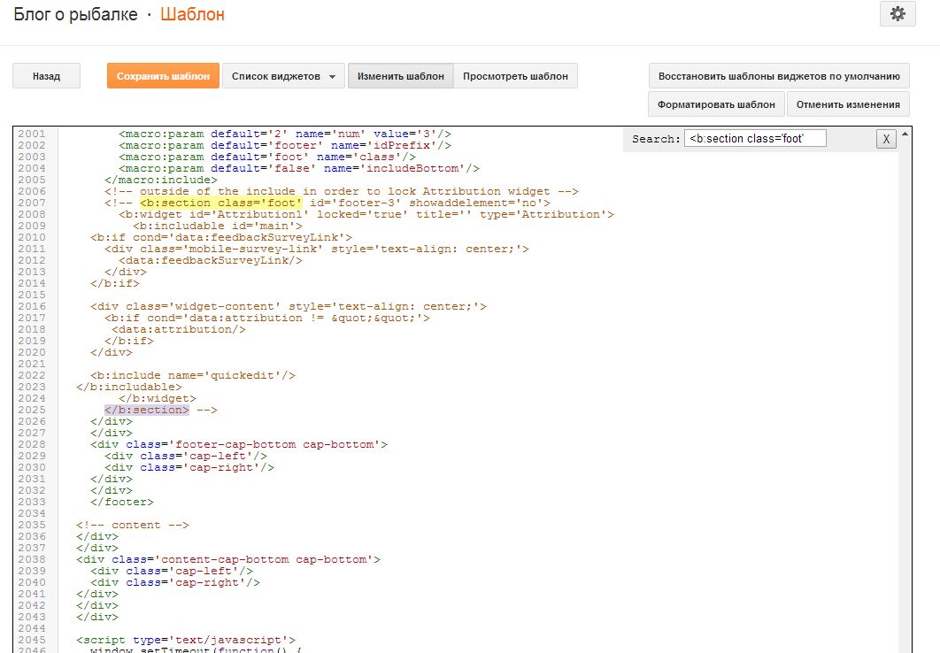Click the orange Шаблон heading
940x653 pixels.
[x=192, y=15]
